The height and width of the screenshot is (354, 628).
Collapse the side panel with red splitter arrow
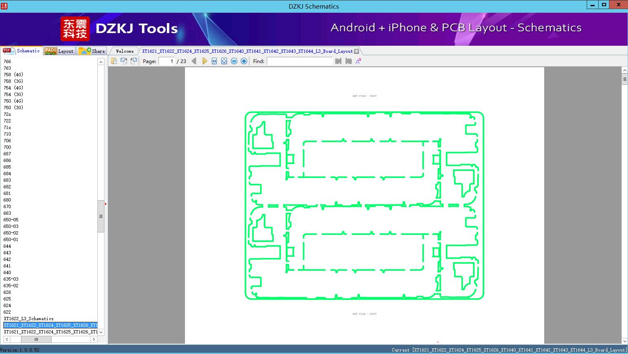coord(106,204)
